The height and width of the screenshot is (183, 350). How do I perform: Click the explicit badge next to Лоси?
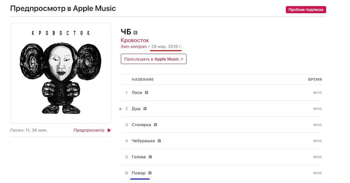pos(147,92)
